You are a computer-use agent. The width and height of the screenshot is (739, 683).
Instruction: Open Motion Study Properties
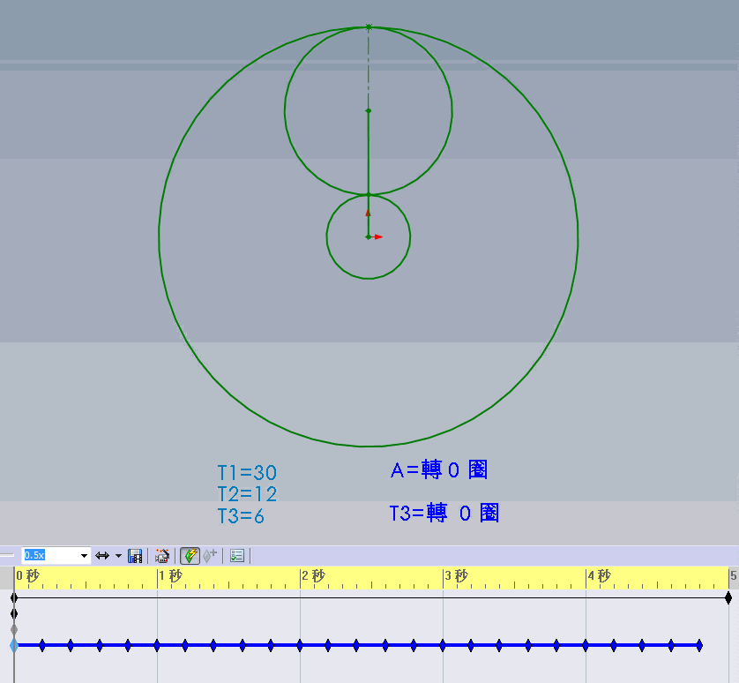[x=235, y=555]
